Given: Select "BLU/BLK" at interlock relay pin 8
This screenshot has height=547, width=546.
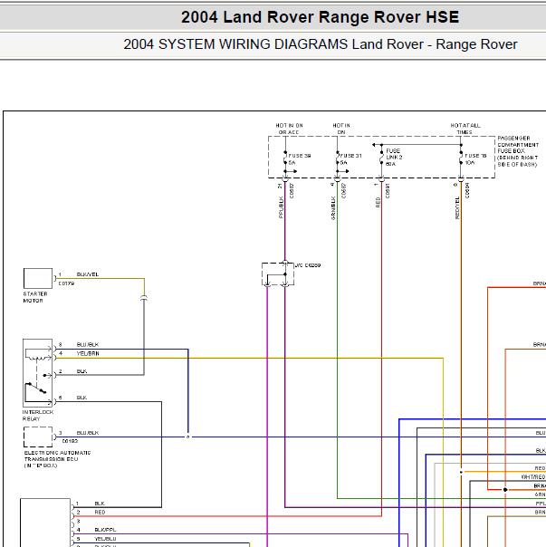Looking at the screenshot, I should pos(88,345).
